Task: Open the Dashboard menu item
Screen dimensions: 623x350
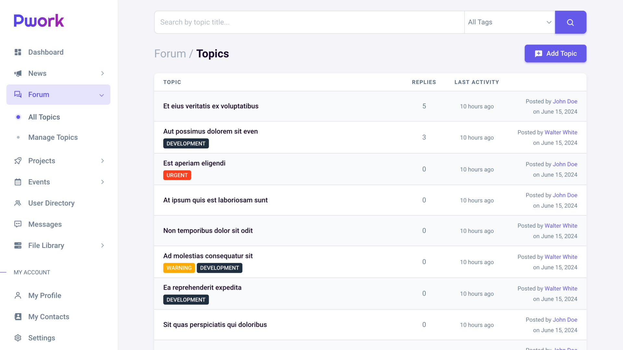Action: coord(58,52)
